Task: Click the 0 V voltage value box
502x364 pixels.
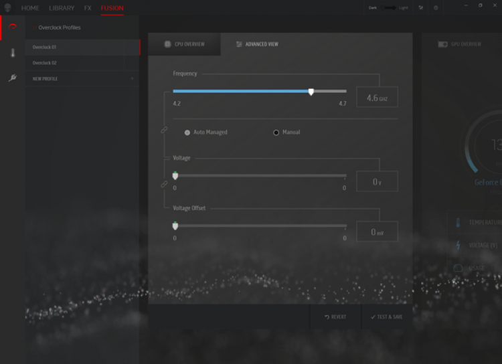Action: tap(377, 181)
